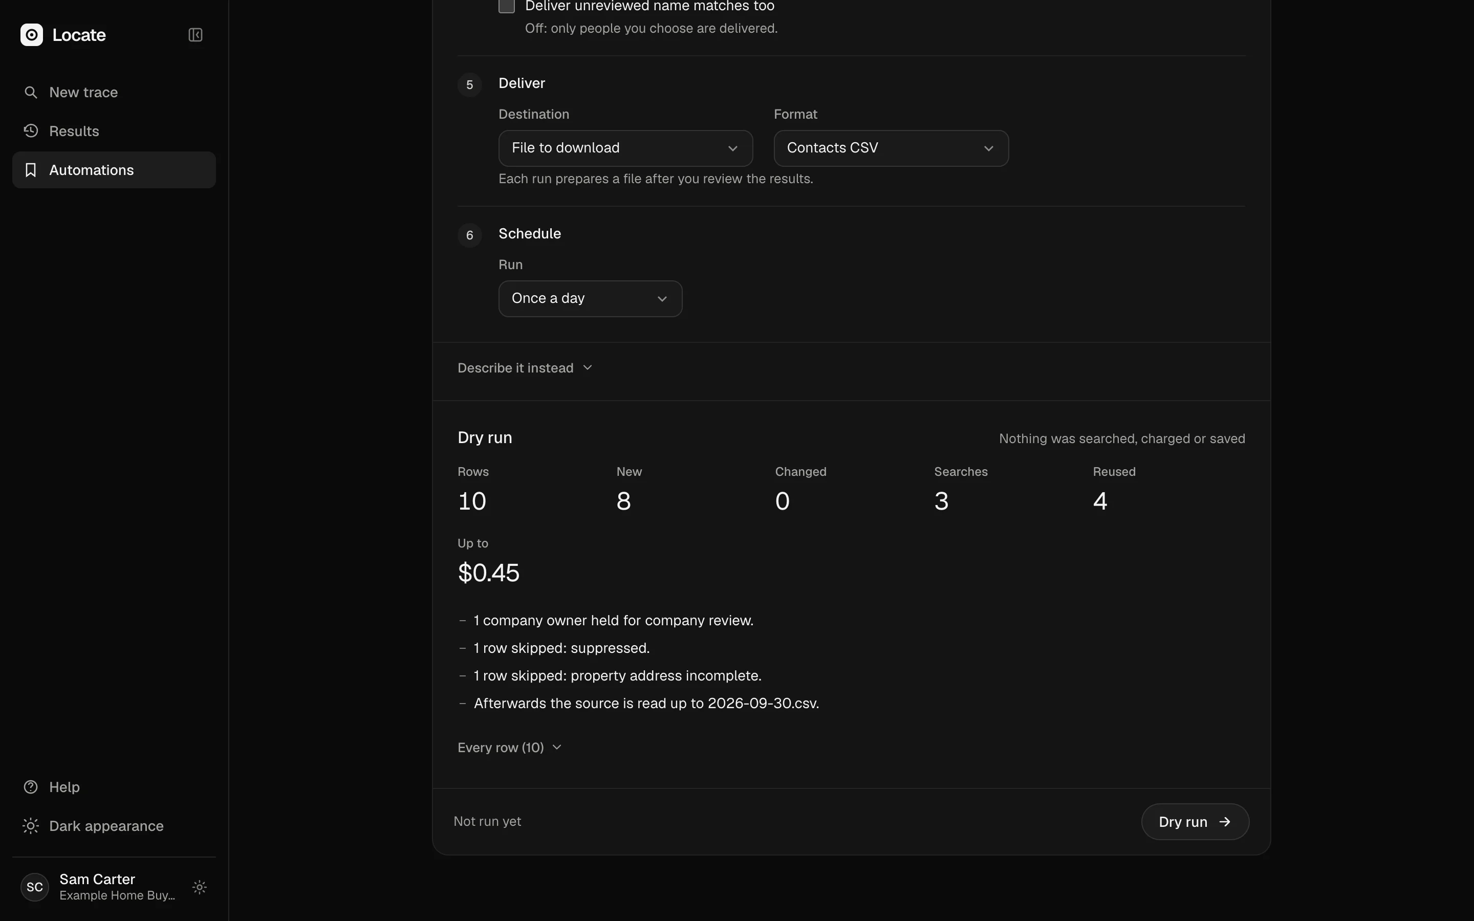Open Help from sidebar

pyautogui.click(x=114, y=787)
